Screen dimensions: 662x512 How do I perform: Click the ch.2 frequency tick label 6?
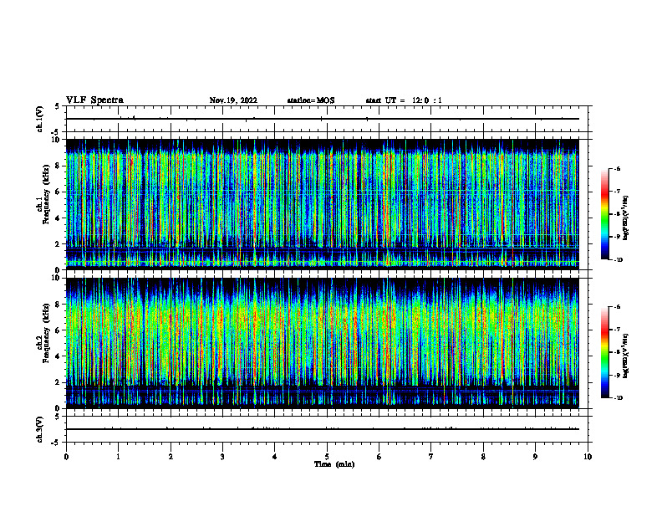(x=58, y=330)
